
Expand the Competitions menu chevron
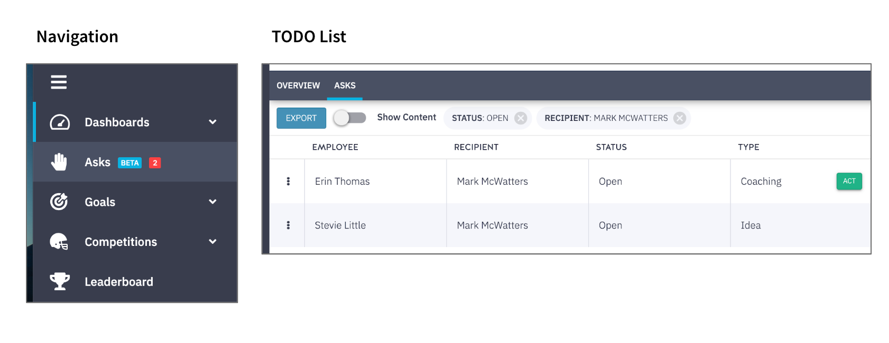coord(212,242)
